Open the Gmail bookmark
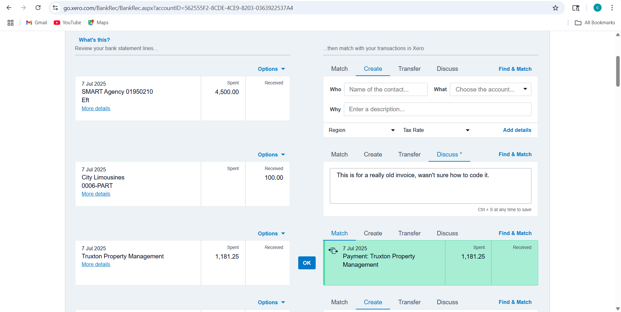Screen dimensions: 621x312 [37, 23]
